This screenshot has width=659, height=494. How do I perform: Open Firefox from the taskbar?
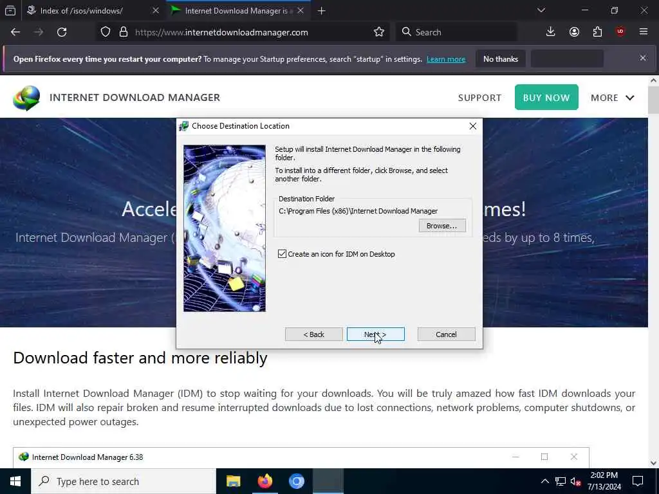click(265, 481)
